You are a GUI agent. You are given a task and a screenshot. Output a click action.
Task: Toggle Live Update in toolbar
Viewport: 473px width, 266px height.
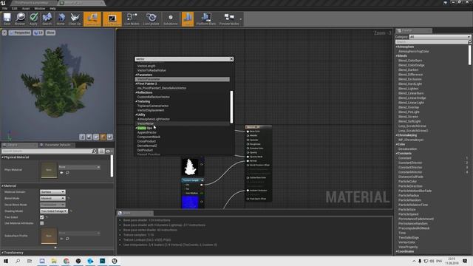[151, 18]
